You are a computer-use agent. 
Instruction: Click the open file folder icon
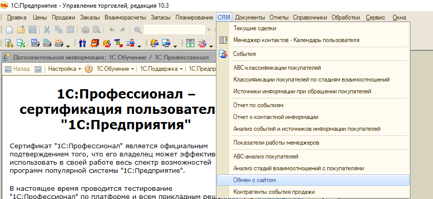[x=21, y=30]
